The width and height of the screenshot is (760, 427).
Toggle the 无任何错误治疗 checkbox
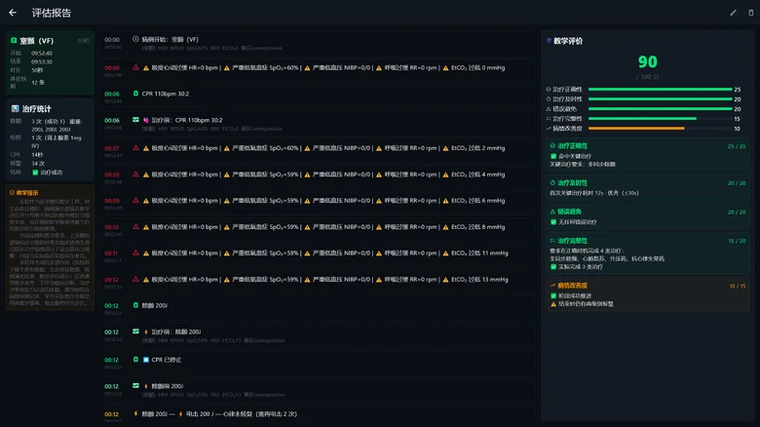[553, 221]
